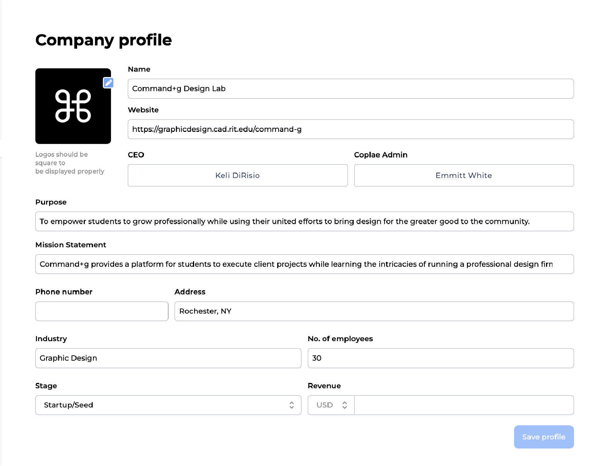Click the Industry field showing Graphic Design
Image resolution: width=615 pixels, height=466 pixels.
click(x=168, y=358)
